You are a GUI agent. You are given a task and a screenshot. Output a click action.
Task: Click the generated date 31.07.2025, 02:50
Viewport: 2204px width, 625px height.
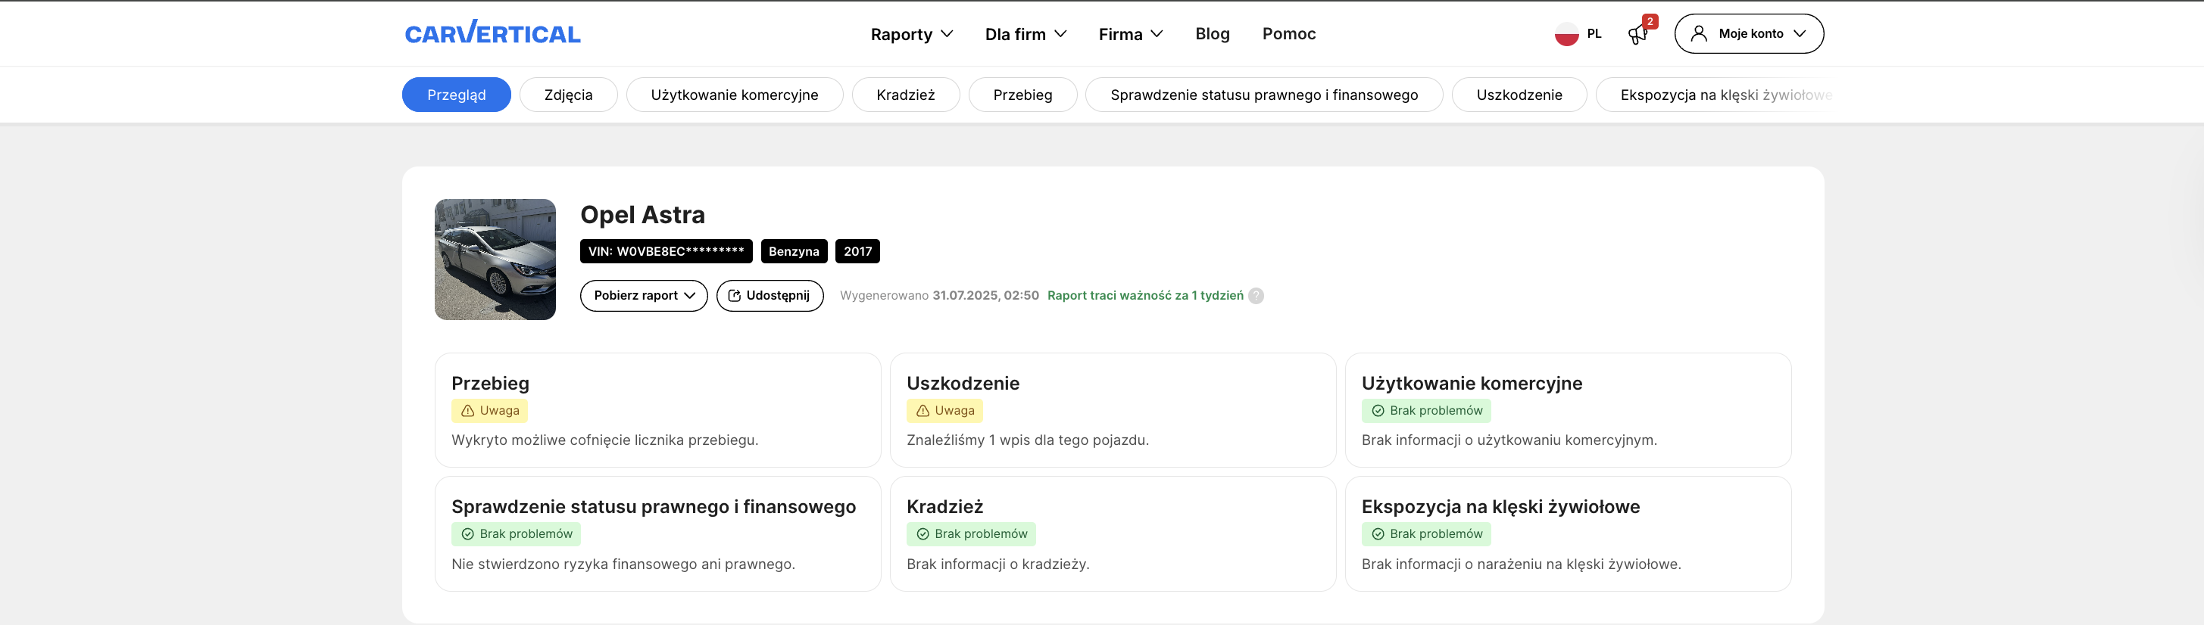[x=985, y=295]
